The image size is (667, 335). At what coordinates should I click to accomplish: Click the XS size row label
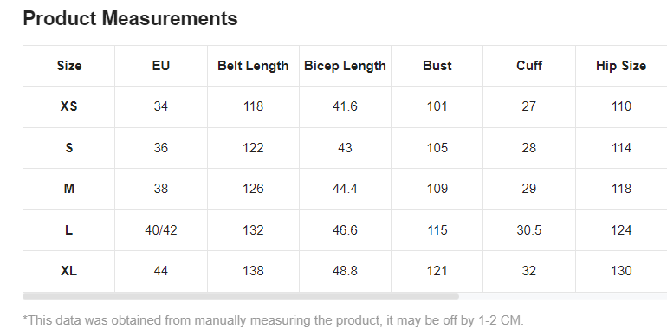point(69,106)
